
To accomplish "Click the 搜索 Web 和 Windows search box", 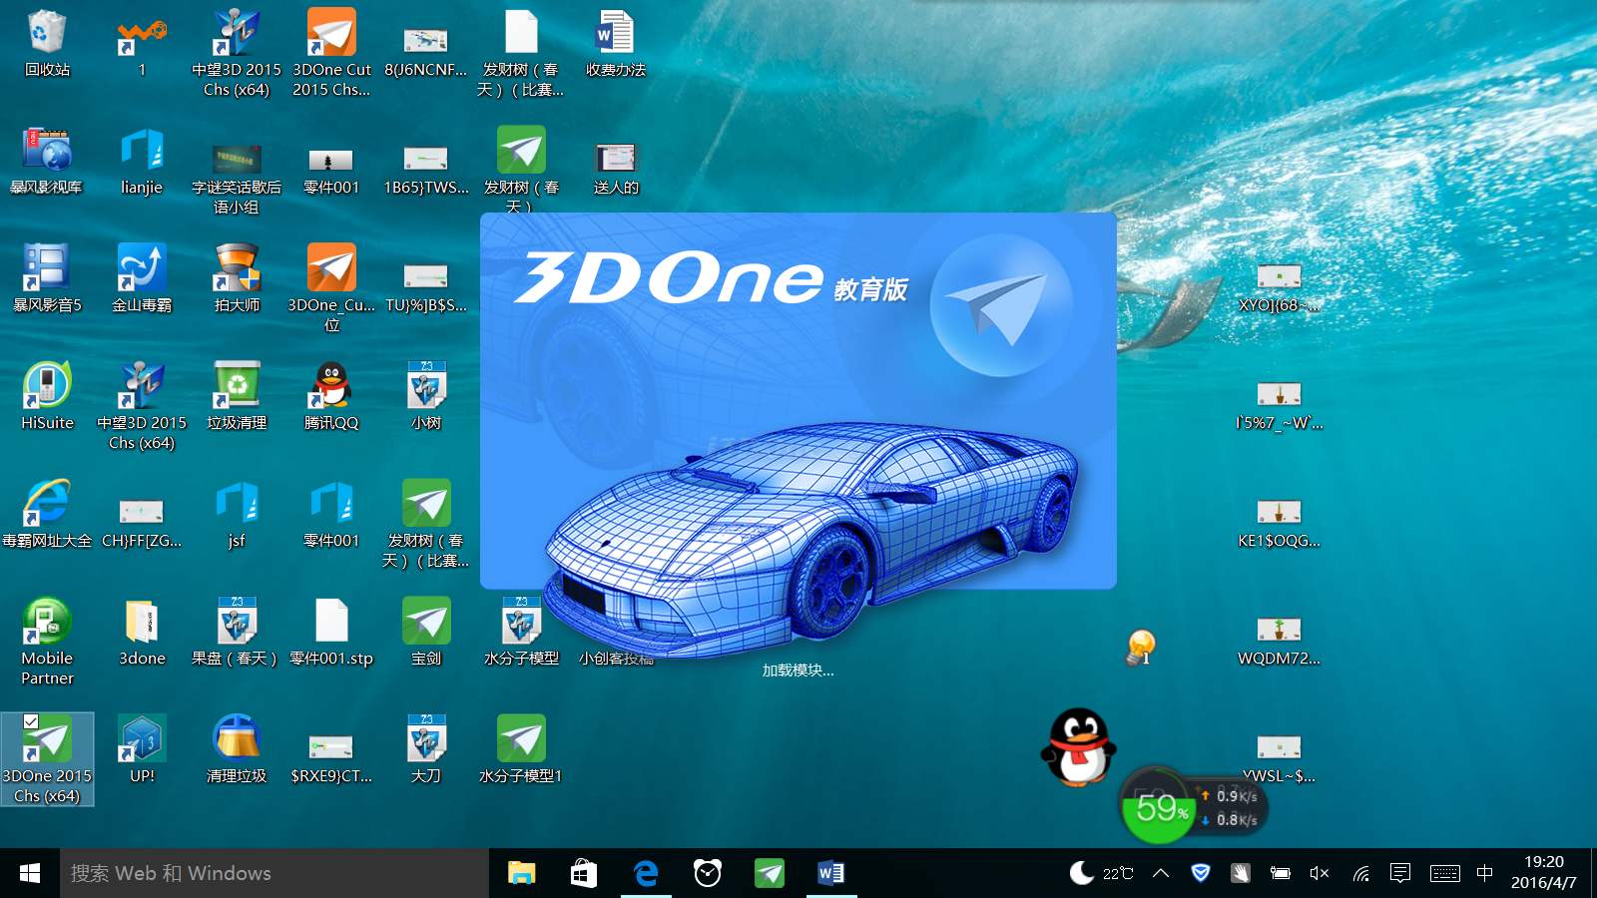I will [x=274, y=873].
